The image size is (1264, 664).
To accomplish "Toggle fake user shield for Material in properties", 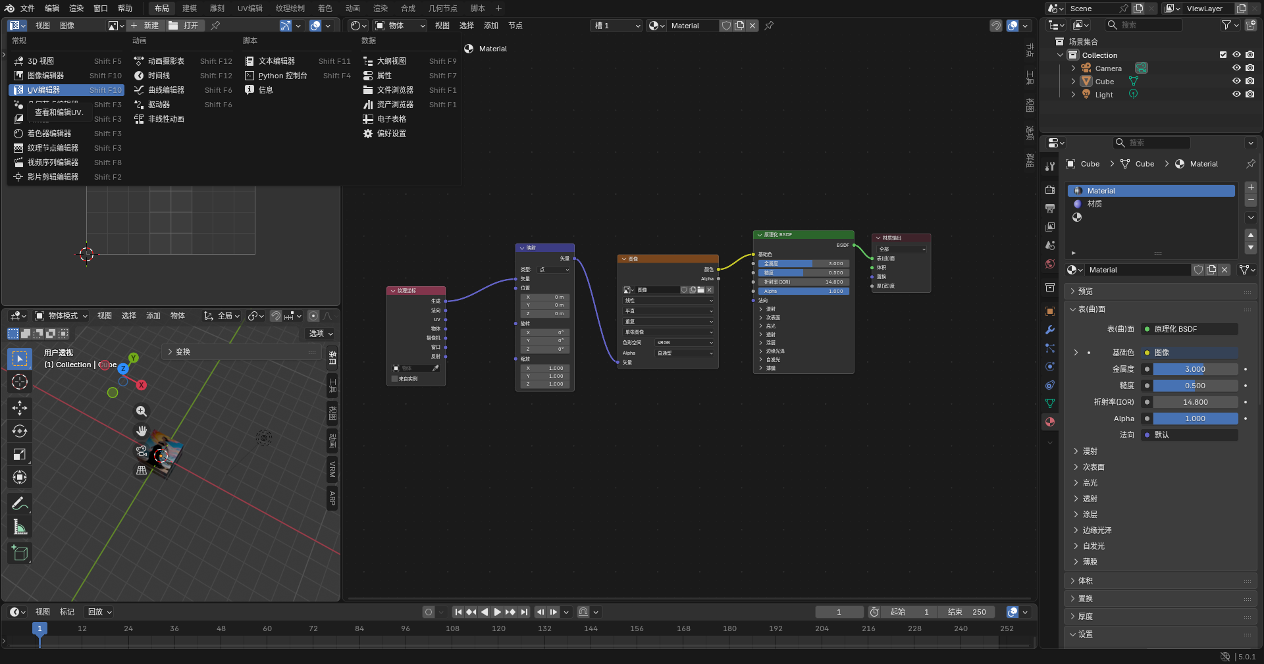I will coord(1199,270).
